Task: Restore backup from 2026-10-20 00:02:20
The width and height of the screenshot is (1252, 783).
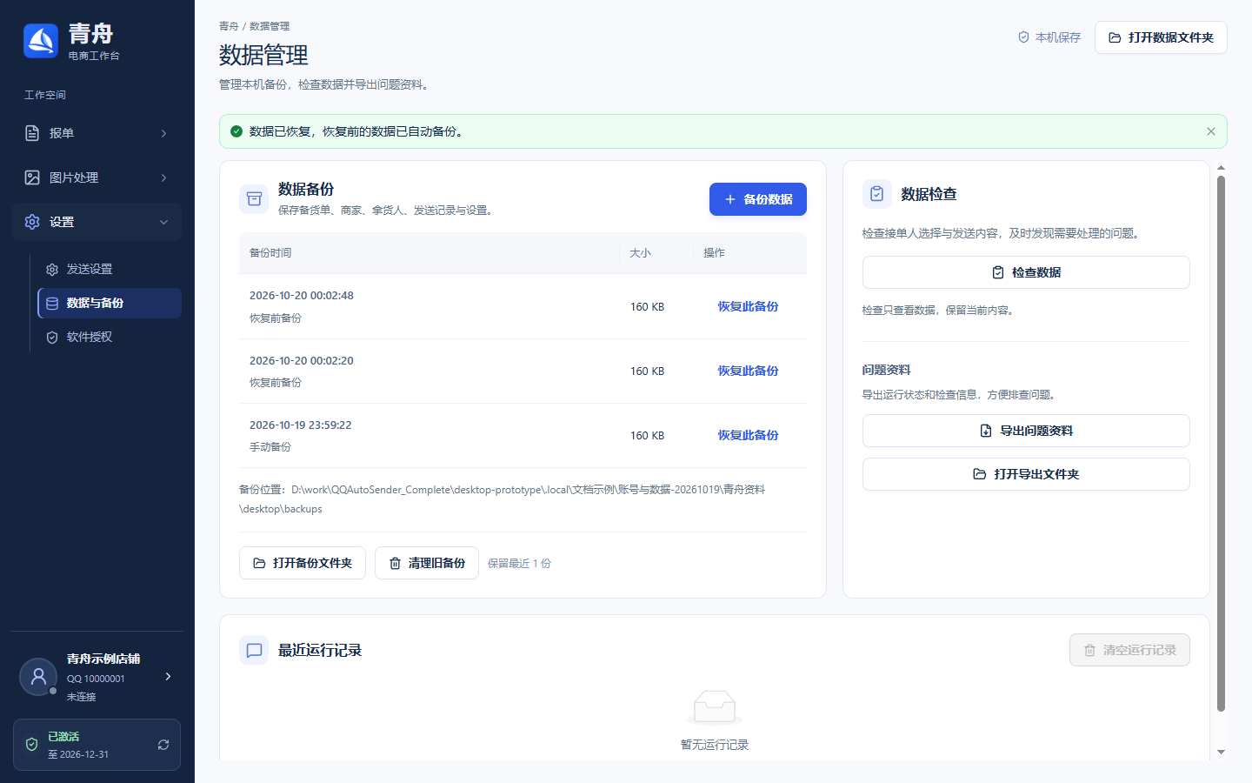Action: (748, 371)
